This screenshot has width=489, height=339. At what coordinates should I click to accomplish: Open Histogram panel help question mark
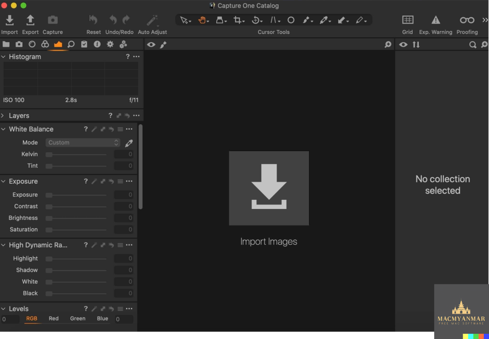pyautogui.click(x=128, y=56)
